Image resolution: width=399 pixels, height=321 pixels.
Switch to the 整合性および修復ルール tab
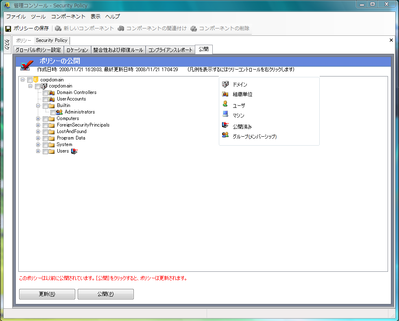click(x=118, y=50)
